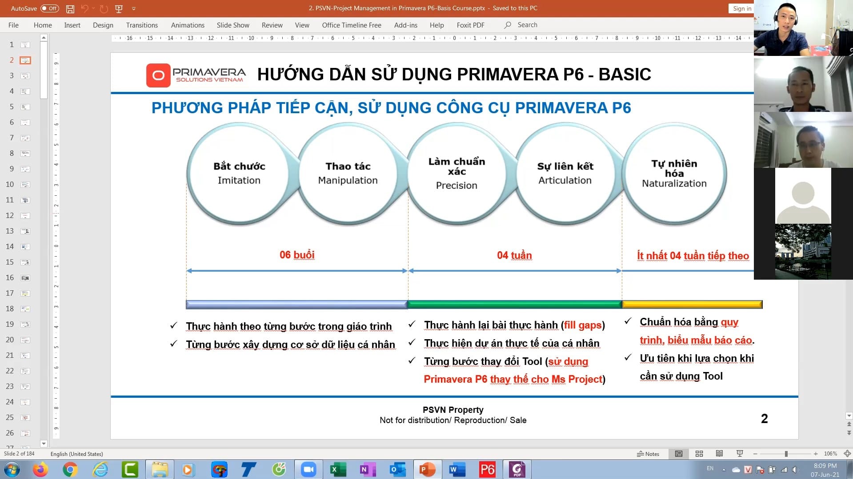The width and height of the screenshot is (853, 479).
Task: Open Foxit PDF app from taskbar
Action: [517, 470]
